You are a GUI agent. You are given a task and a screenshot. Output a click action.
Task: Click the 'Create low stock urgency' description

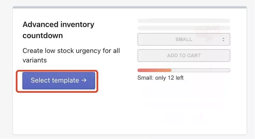(x=71, y=55)
